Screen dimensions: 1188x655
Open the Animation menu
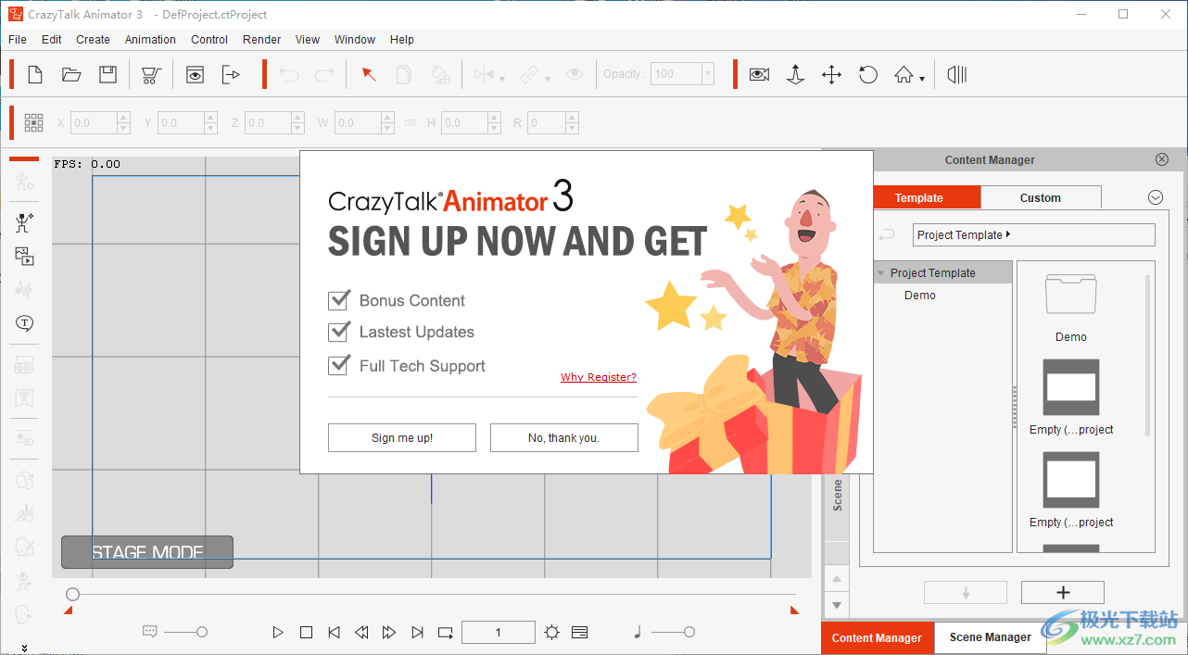pyautogui.click(x=150, y=40)
